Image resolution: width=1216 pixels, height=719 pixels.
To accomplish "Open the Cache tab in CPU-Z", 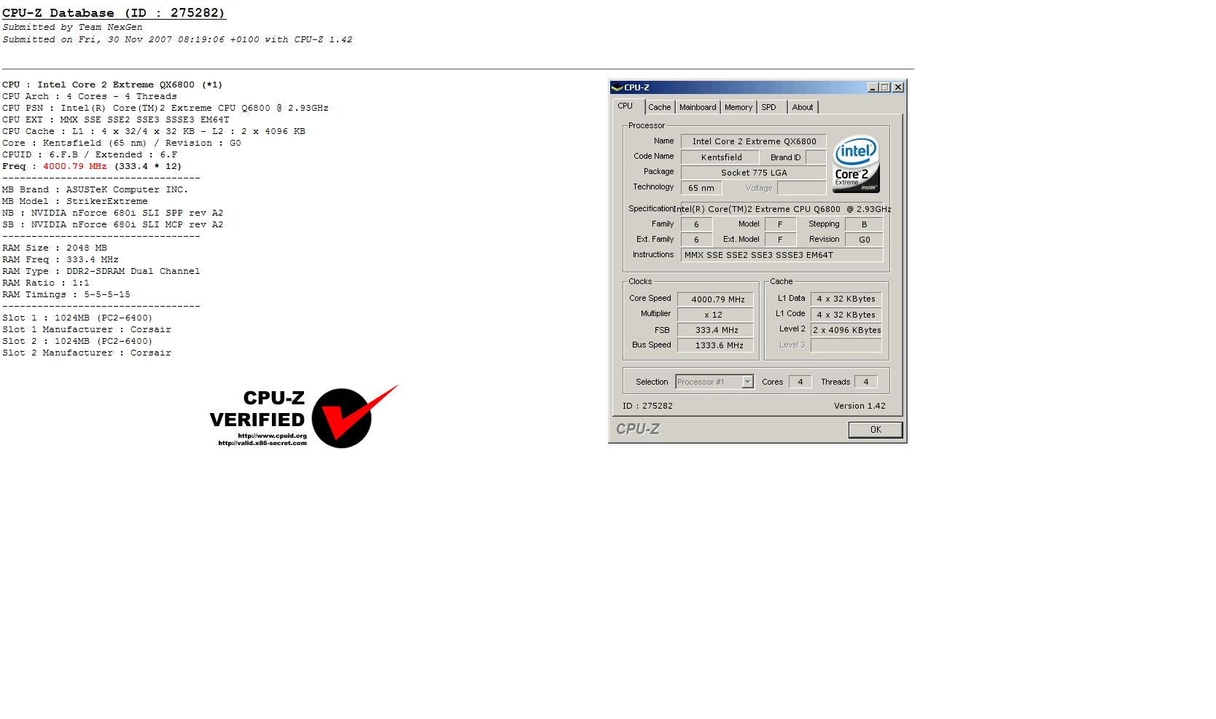I will point(659,107).
